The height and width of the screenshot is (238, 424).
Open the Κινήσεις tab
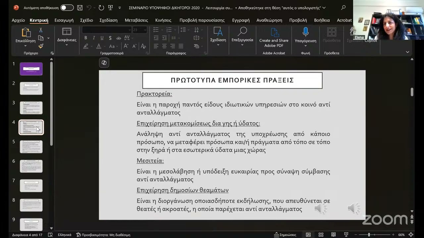163,20
